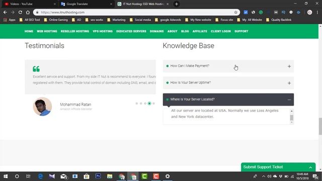Open Task View on the taskbar
This screenshot has height=181, width=322.
point(28,176)
